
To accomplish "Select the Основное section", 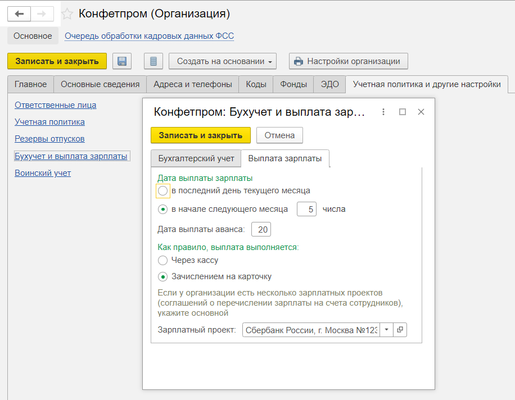I will coord(33,36).
